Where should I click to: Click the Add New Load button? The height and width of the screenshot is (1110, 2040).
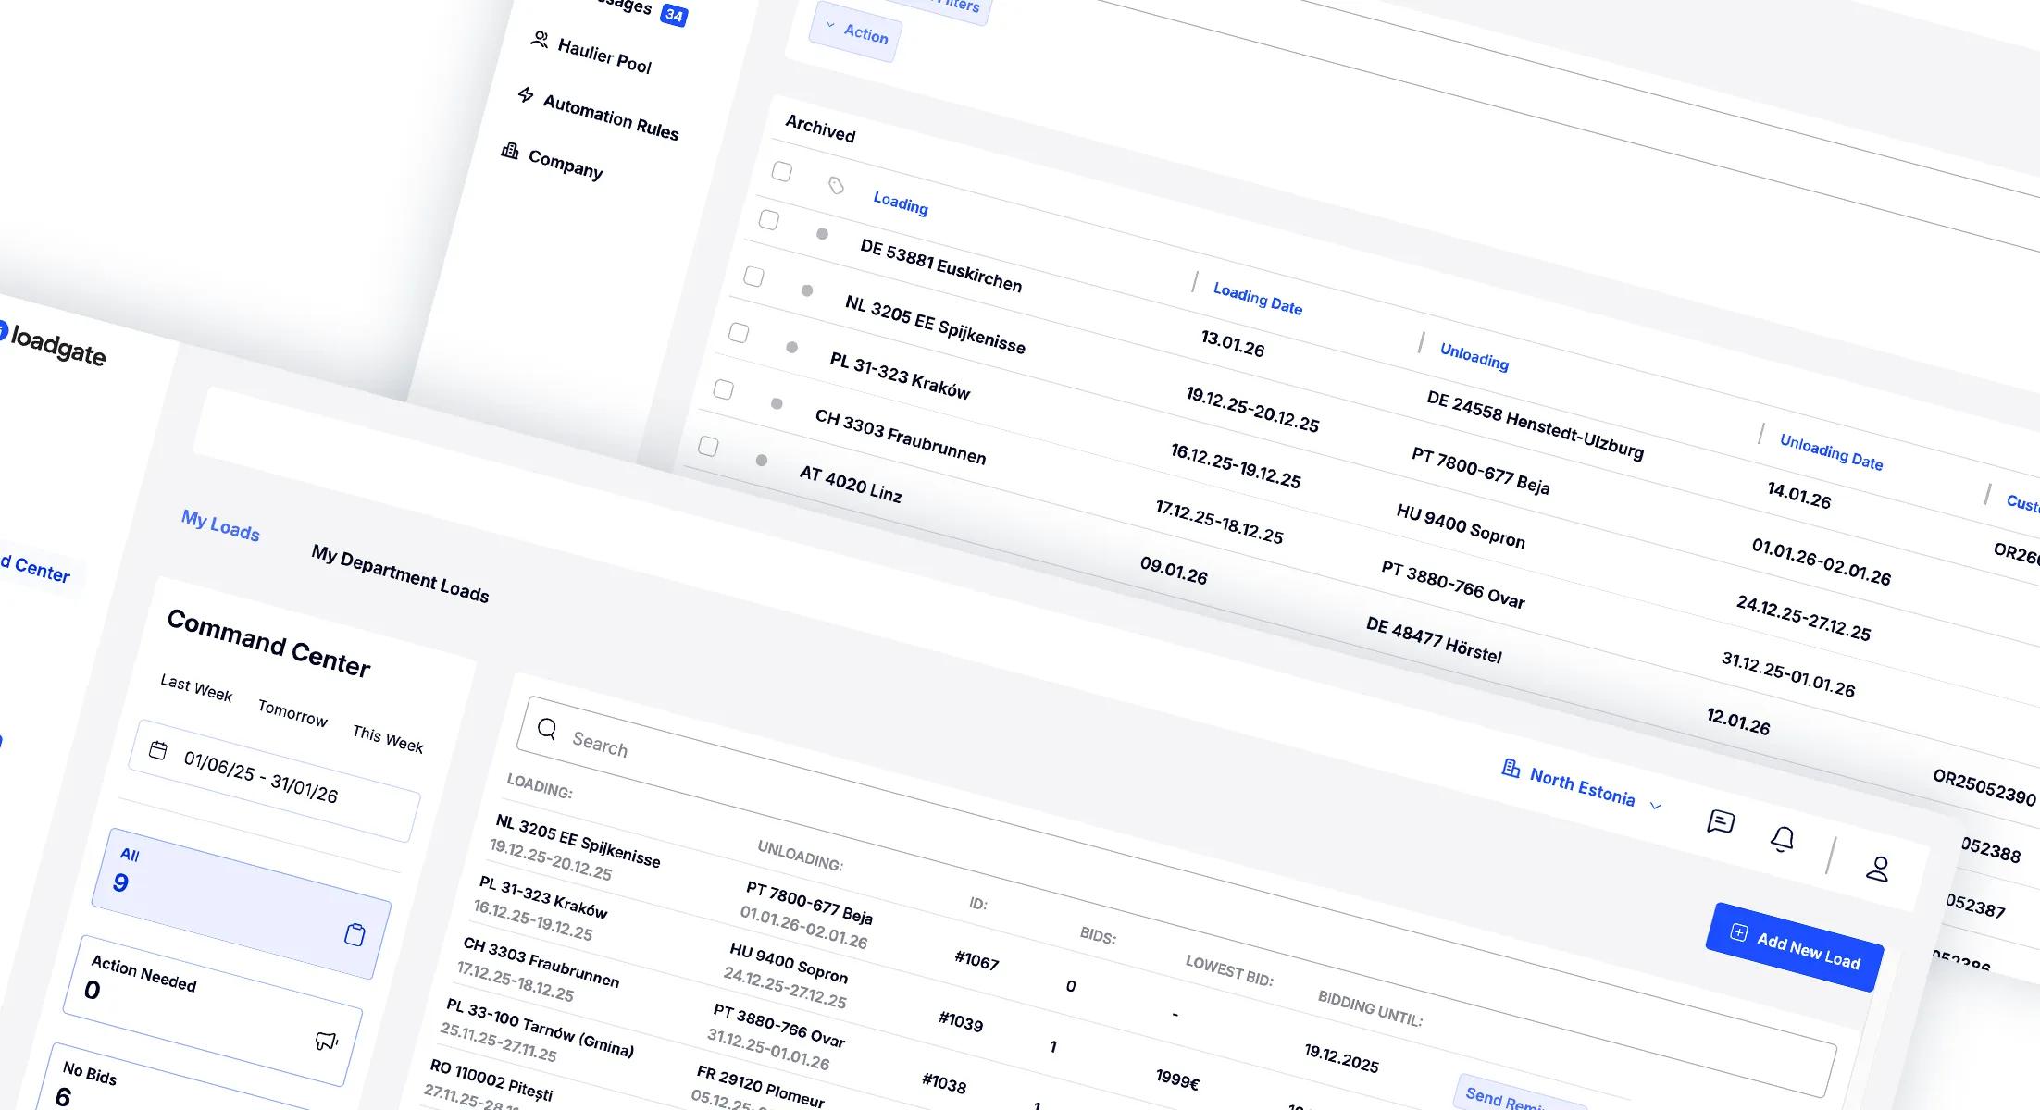coord(1794,947)
